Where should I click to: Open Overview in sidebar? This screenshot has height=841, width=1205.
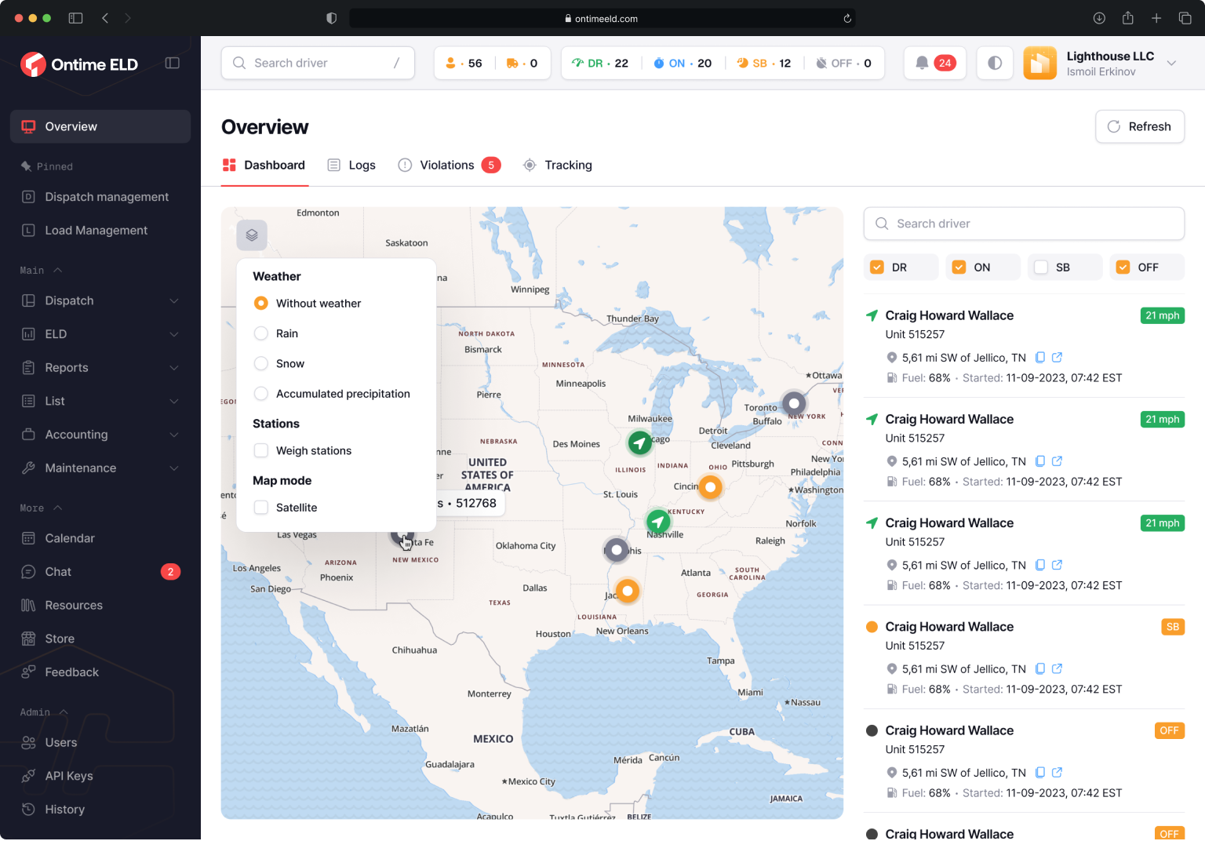pos(100,126)
